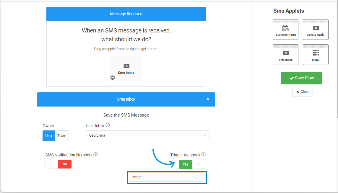This screenshot has height=193, width=338.
Task: Toggle SMS Notification Numbers switch
Action: (58, 164)
